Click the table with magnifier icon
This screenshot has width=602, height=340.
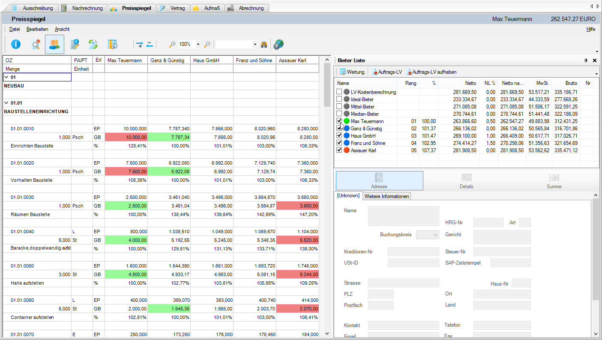click(x=112, y=44)
